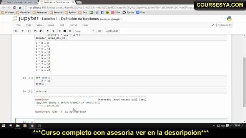Open the Kernel menu

73,25
